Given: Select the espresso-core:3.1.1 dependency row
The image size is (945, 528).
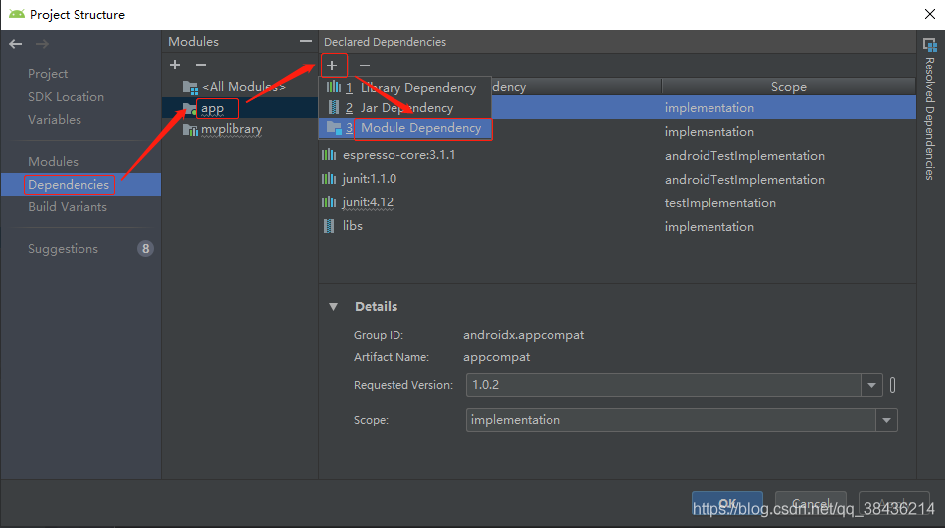Looking at the screenshot, I should 617,155.
